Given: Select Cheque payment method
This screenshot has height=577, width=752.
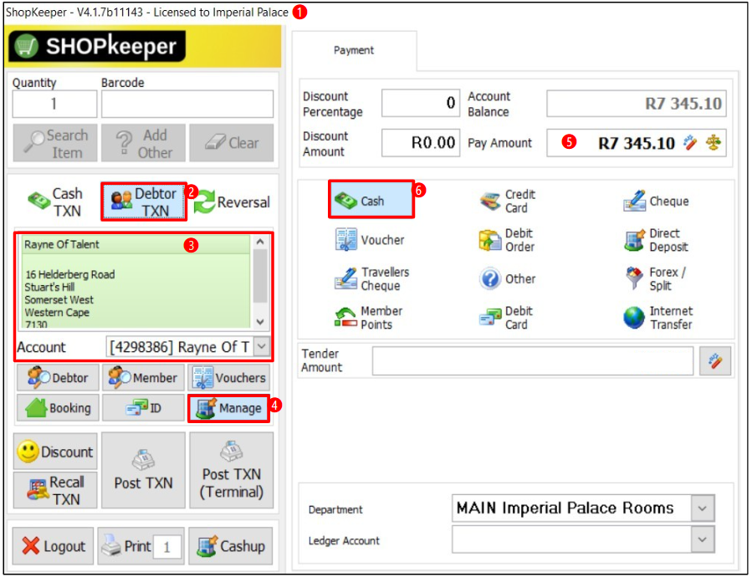Looking at the screenshot, I should pyautogui.click(x=656, y=202).
